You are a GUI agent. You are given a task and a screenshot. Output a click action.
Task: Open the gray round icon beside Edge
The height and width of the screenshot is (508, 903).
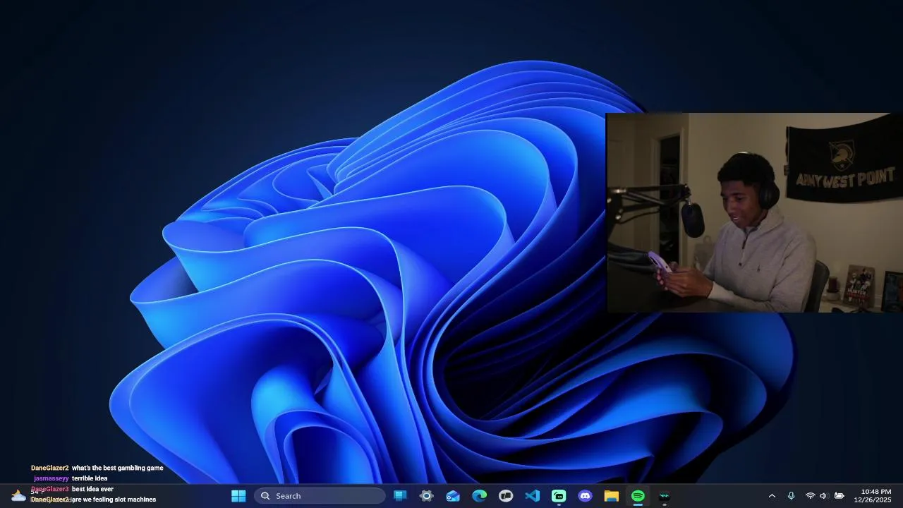pyautogui.click(x=506, y=496)
